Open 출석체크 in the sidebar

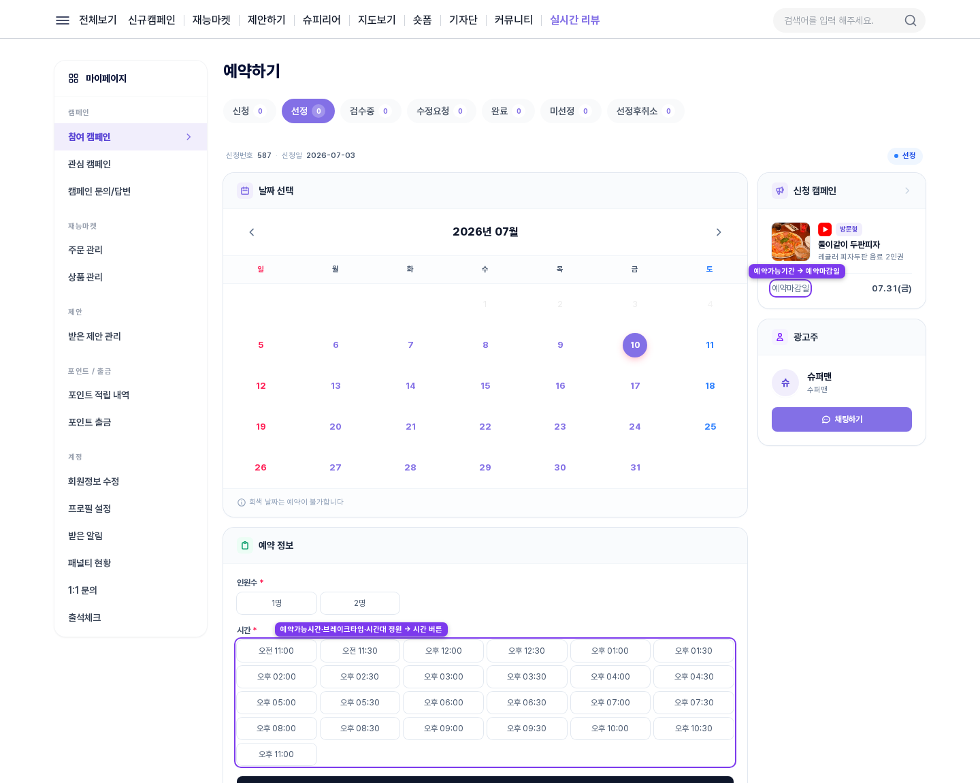coord(131,618)
